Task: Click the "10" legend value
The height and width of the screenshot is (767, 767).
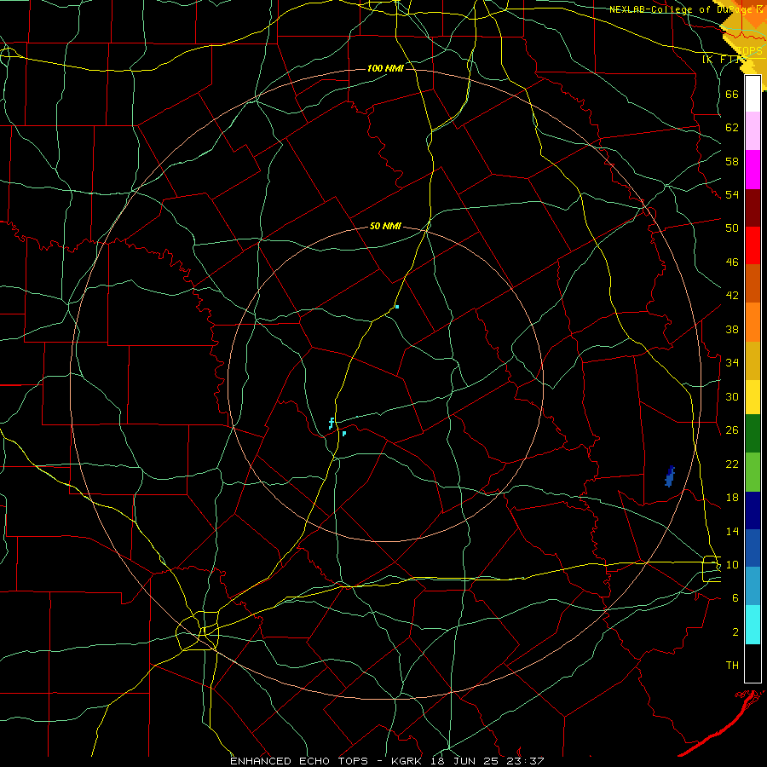Action: coord(732,565)
